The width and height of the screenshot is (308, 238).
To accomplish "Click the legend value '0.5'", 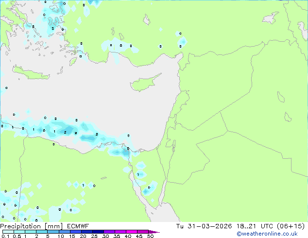I will click(x=17, y=236).
